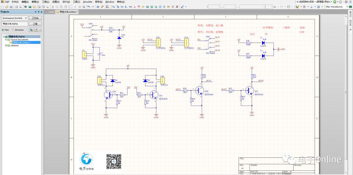The height and width of the screenshot is (175, 353).
Task: Collapse the Source Documents tree node
Action: [7, 40]
